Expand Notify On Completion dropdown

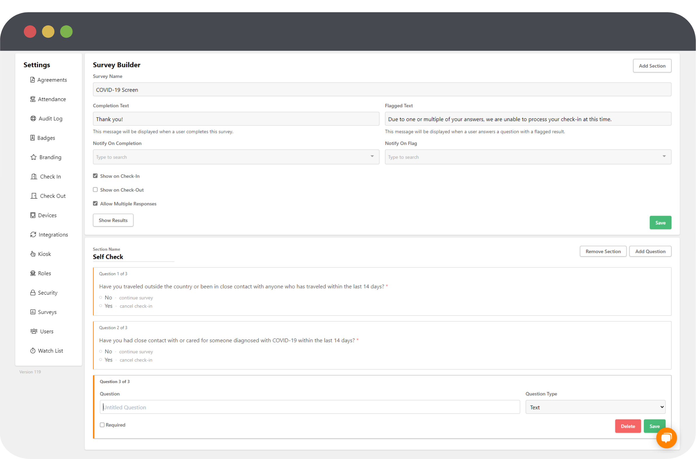[372, 157]
